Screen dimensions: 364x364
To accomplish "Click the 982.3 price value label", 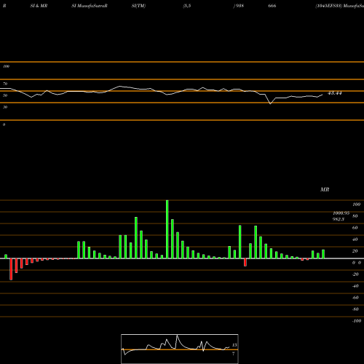I will [339, 219].
